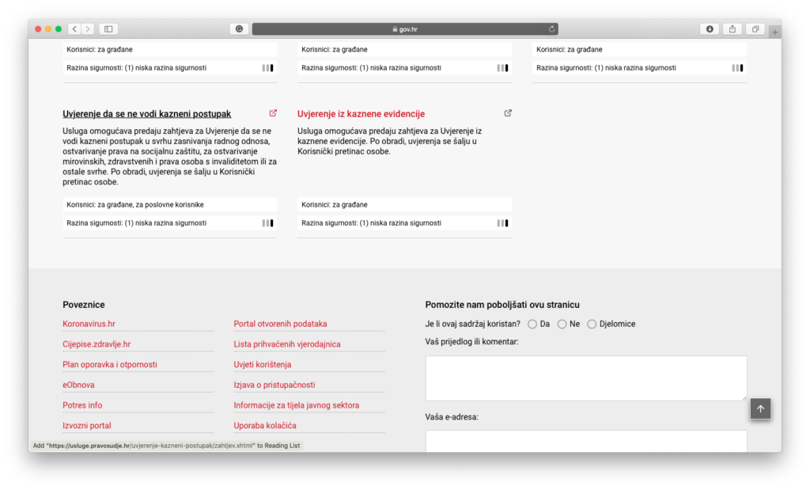Image resolution: width=810 pixels, height=490 pixels.
Task: Click the Safari share icon
Action: click(x=732, y=29)
